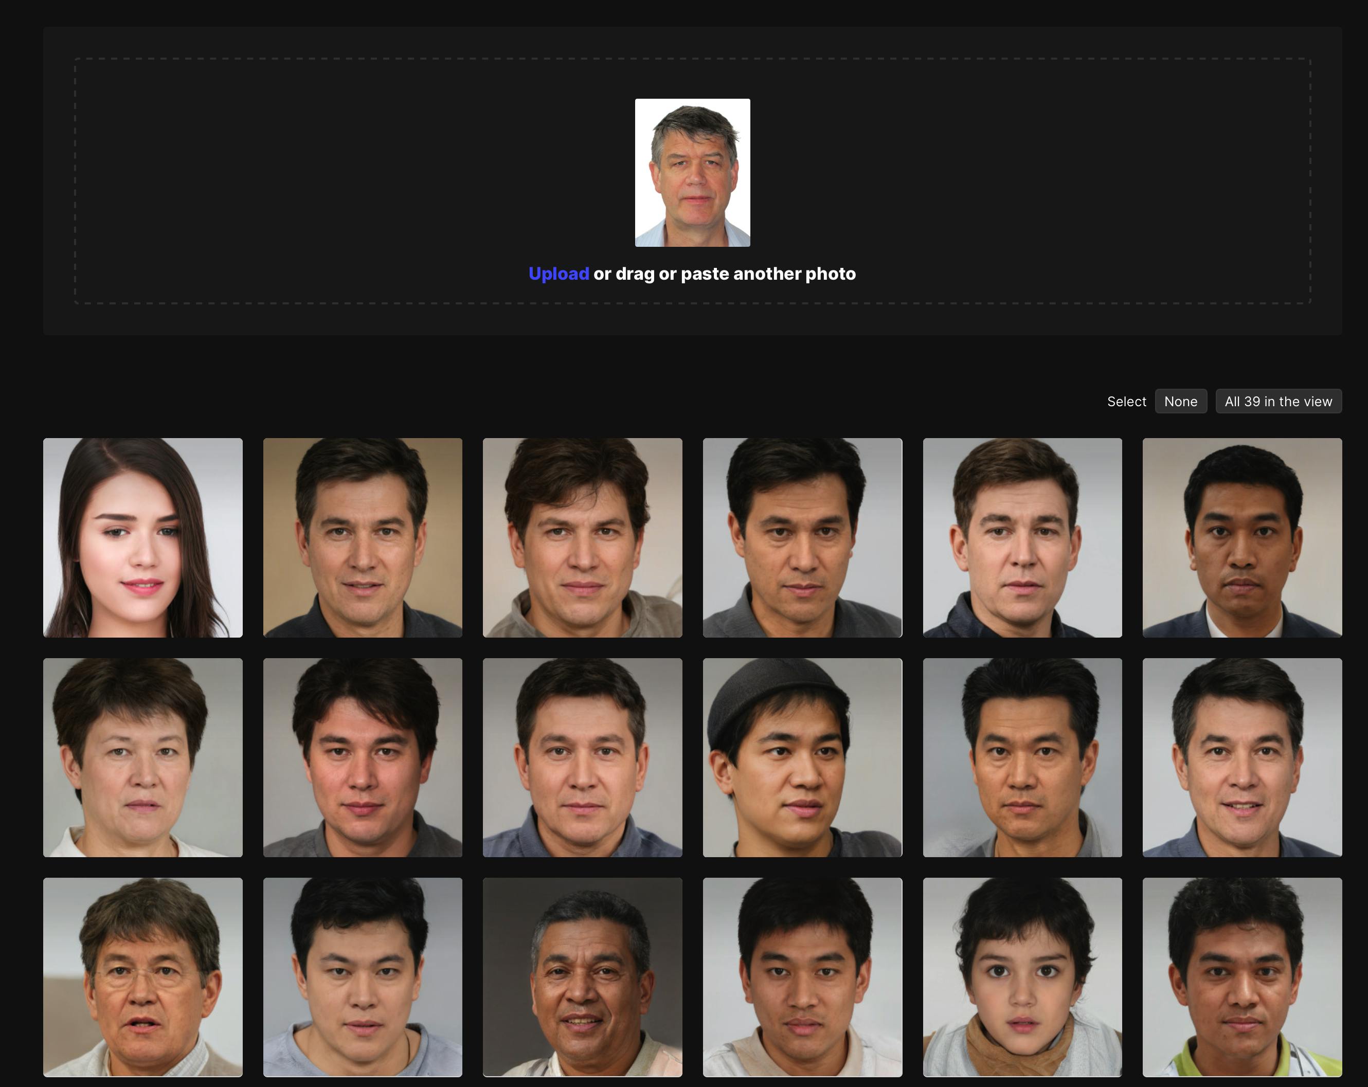Pick gray-haired man on dark background
1368x1087 pixels.
pyautogui.click(x=582, y=976)
